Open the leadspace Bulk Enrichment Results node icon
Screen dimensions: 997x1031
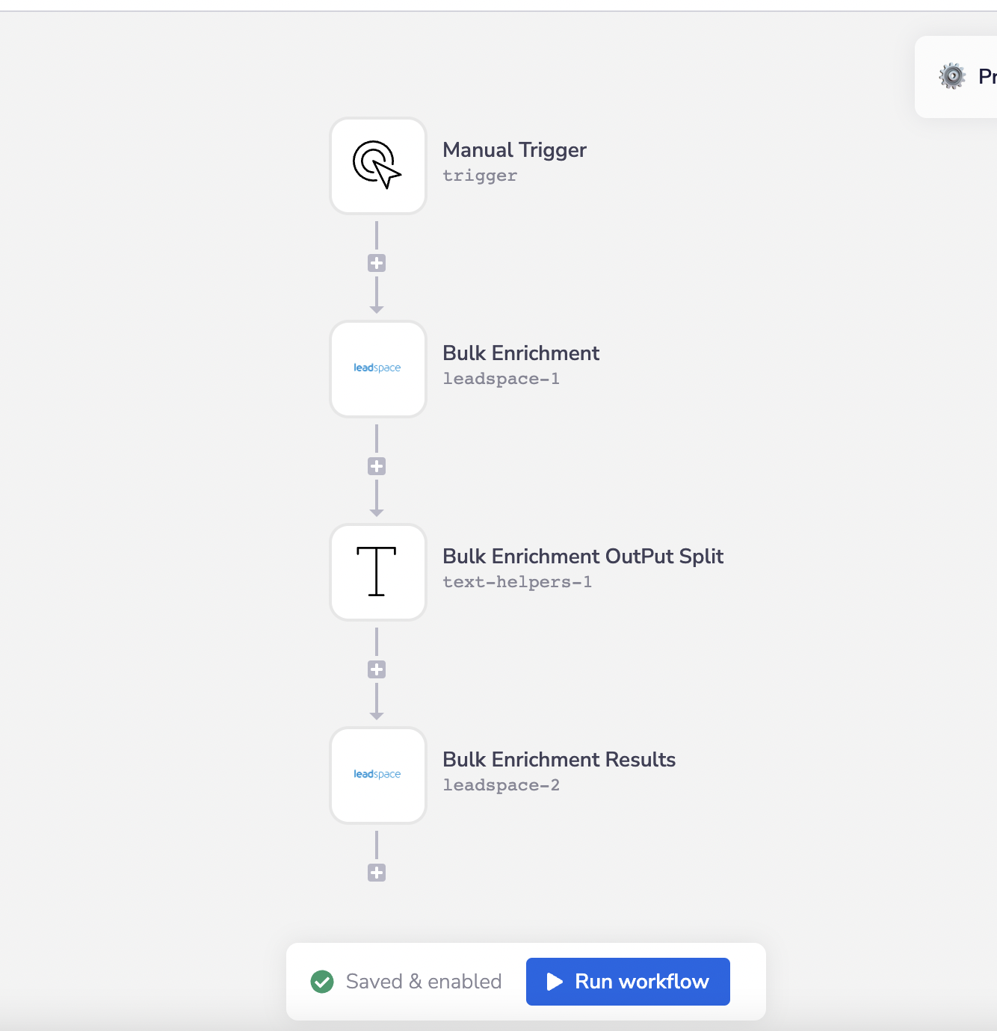[x=377, y=775]
